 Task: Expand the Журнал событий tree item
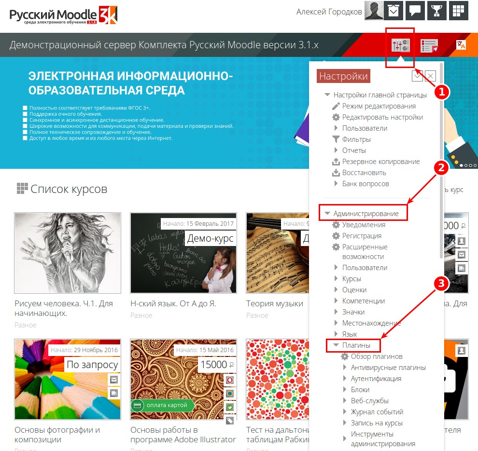345,412
